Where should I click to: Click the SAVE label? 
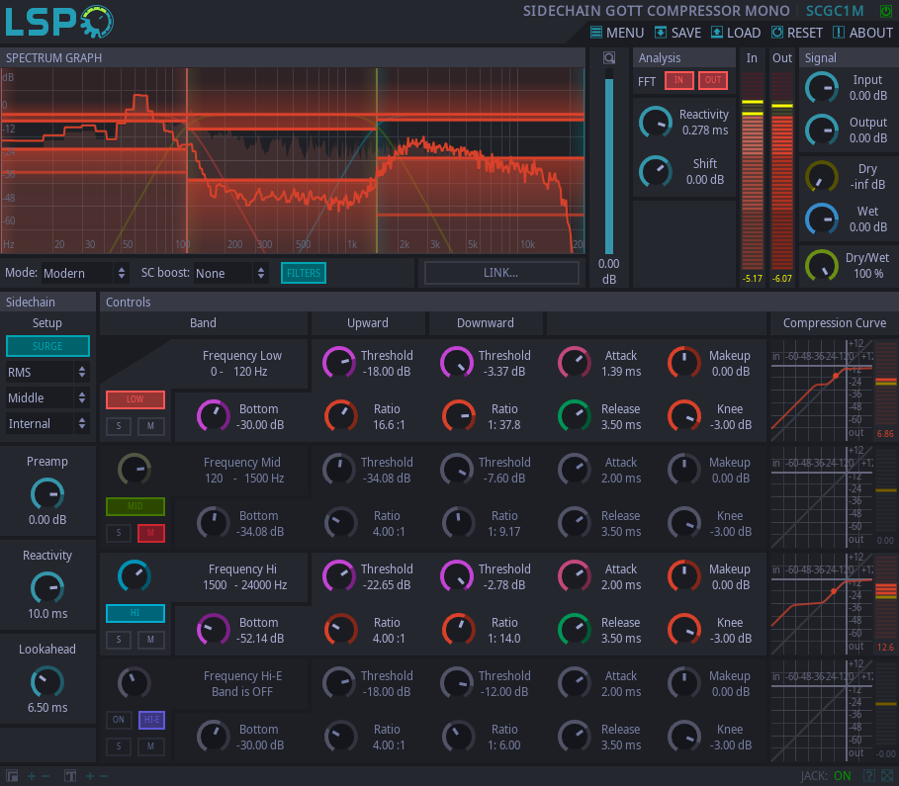686,33
